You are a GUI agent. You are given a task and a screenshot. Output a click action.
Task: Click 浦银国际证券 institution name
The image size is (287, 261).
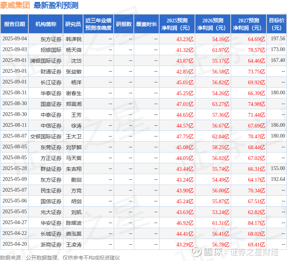click(x=46, y=61)
